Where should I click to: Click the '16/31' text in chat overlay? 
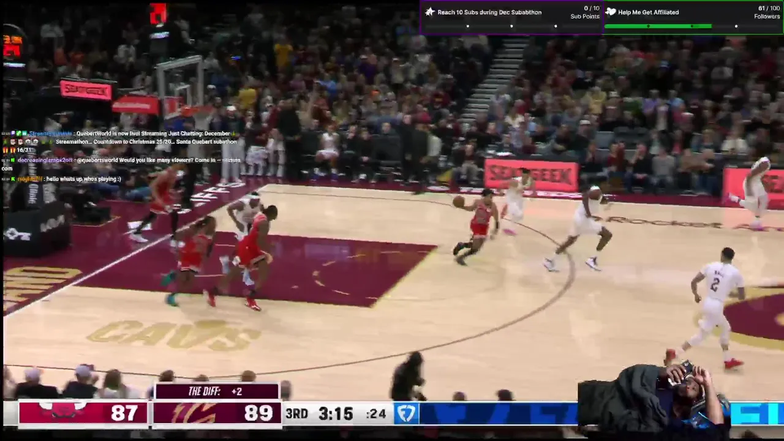[24, 150]
